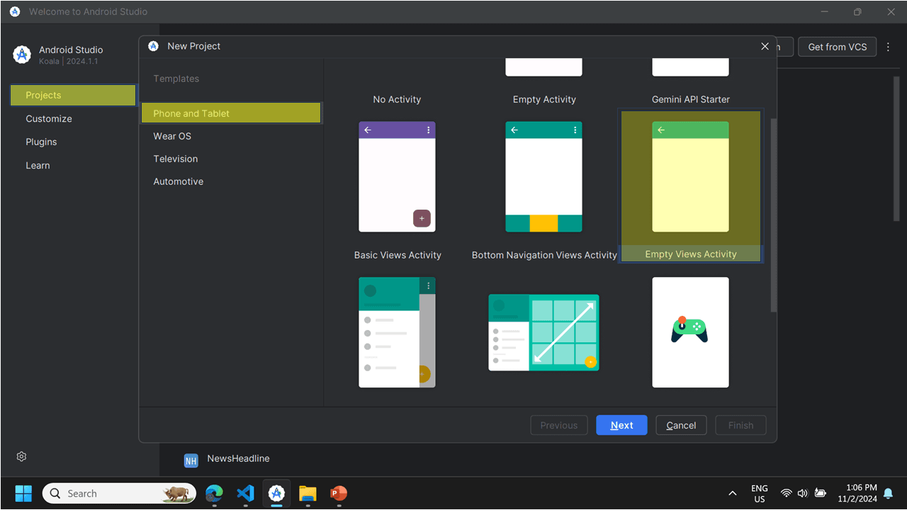
Task: Click the Android Studio logo in sidebar
Action: pos(22,55)
